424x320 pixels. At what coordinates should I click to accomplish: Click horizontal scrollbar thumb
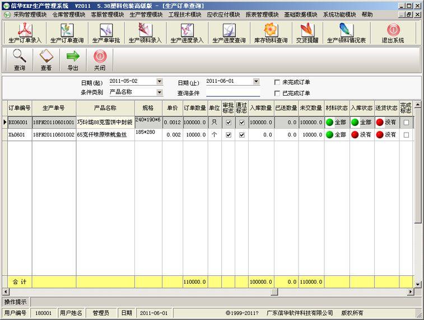(274, 292)
